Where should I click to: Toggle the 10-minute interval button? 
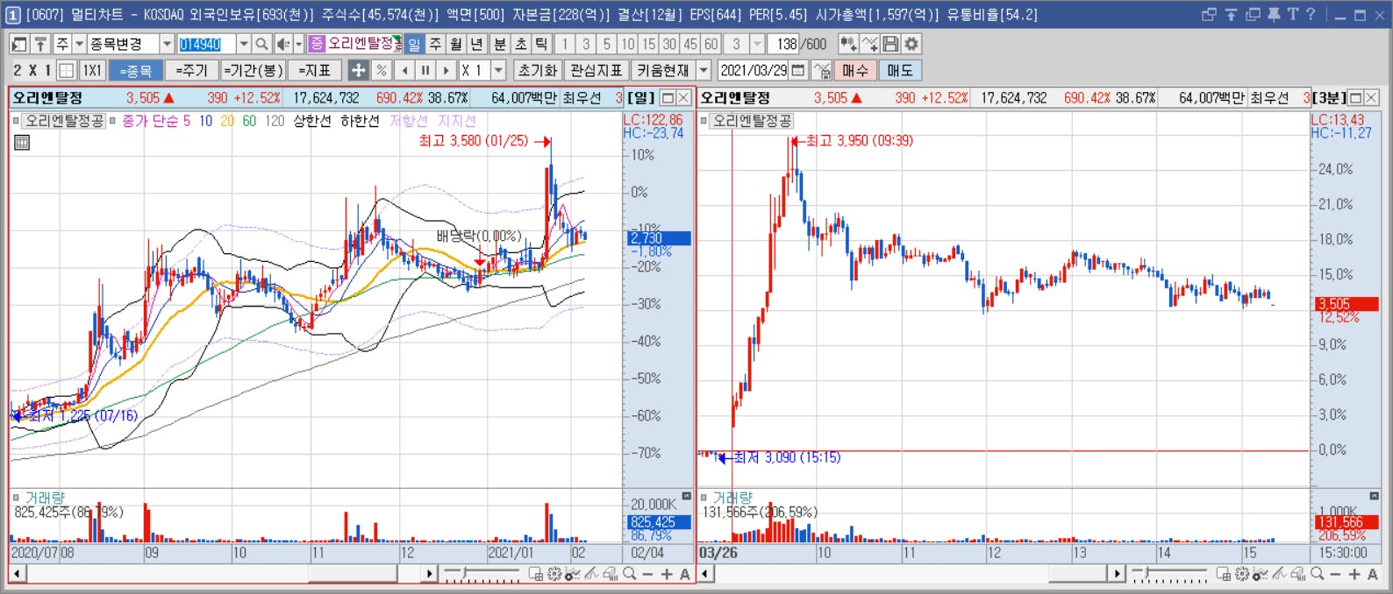[628, 44]
